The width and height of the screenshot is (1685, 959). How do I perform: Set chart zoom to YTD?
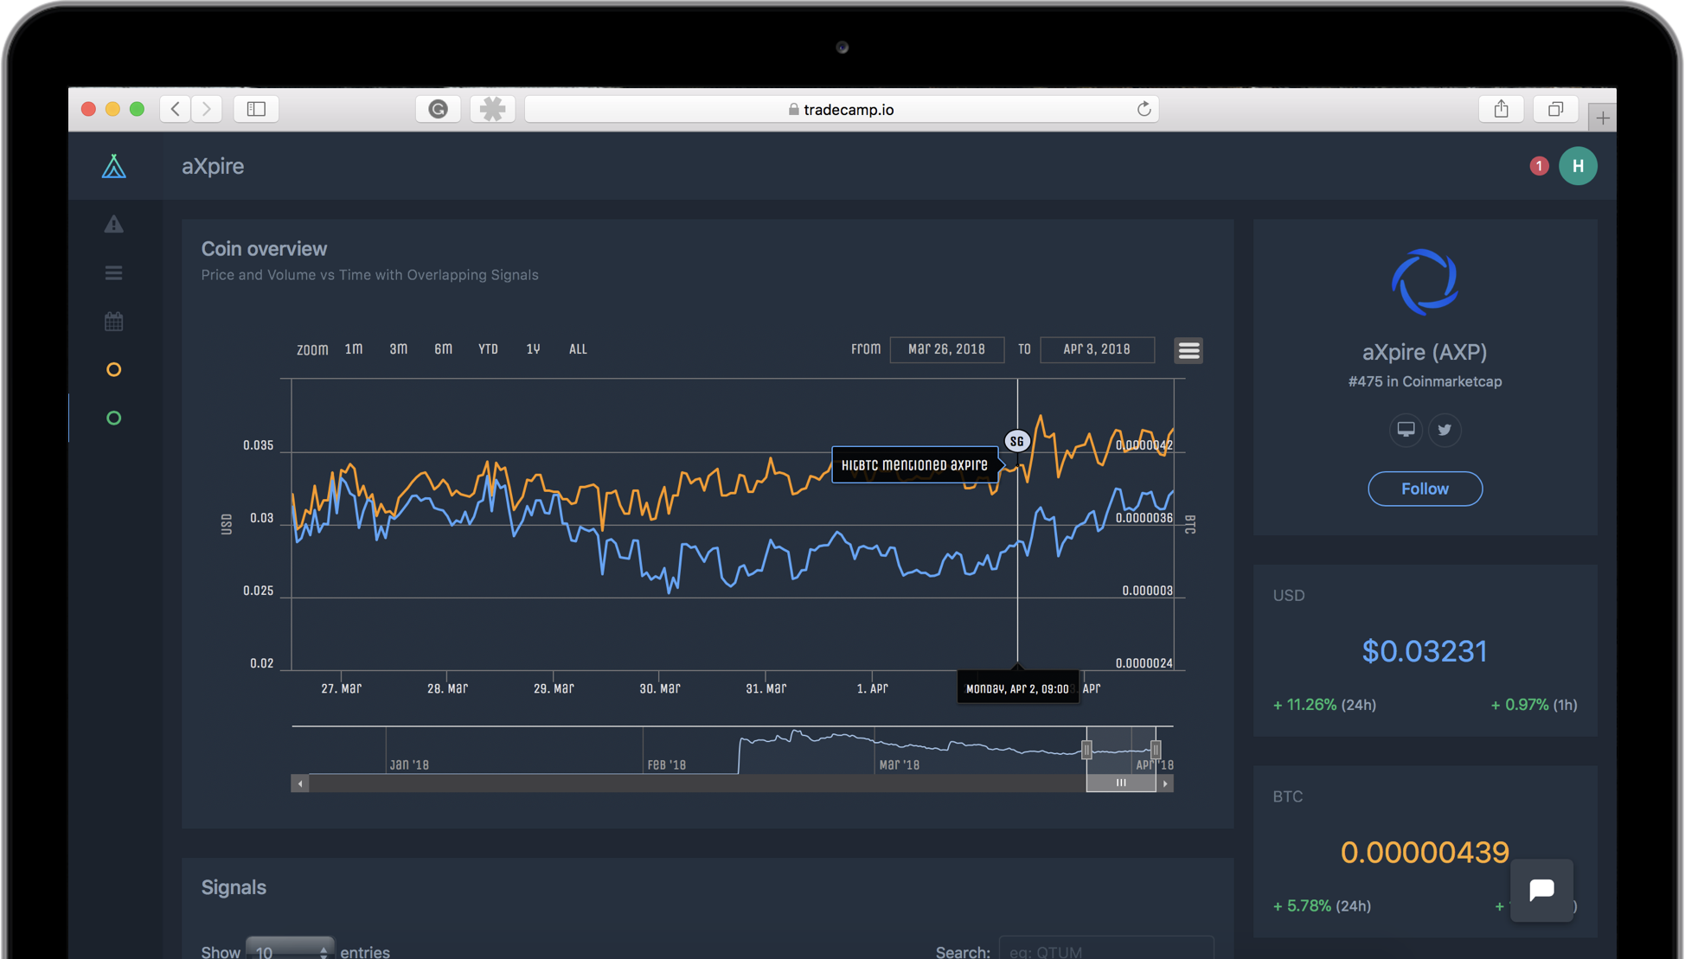(488, 349)
